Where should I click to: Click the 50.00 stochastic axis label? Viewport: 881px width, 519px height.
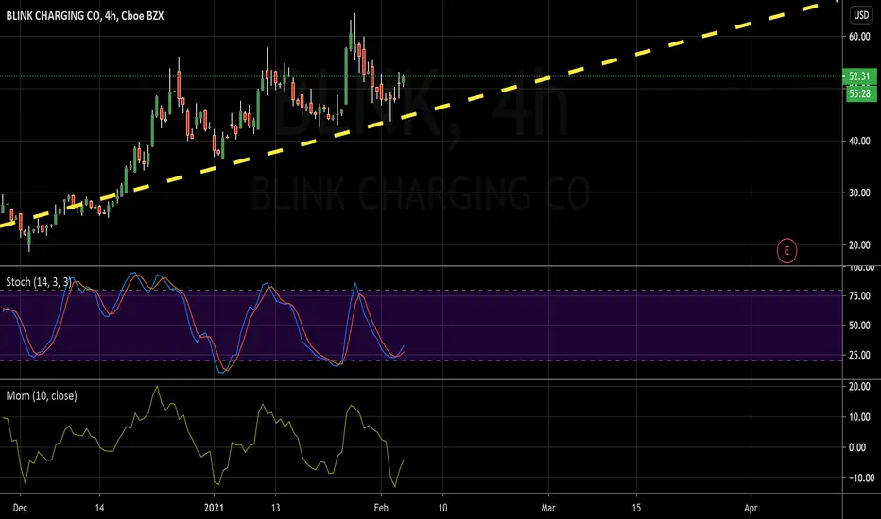coord(859,326)
